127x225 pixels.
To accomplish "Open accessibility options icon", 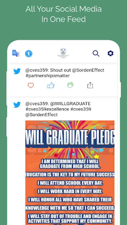I will [x=29, y=54].
